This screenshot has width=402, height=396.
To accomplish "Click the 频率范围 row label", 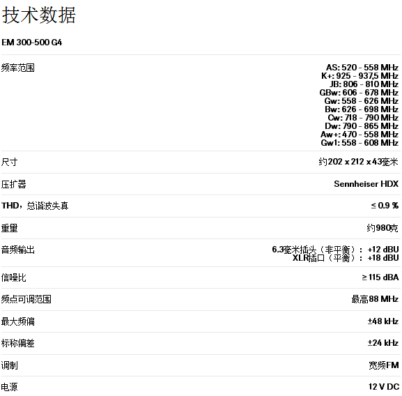I will (x=17, y=68).
